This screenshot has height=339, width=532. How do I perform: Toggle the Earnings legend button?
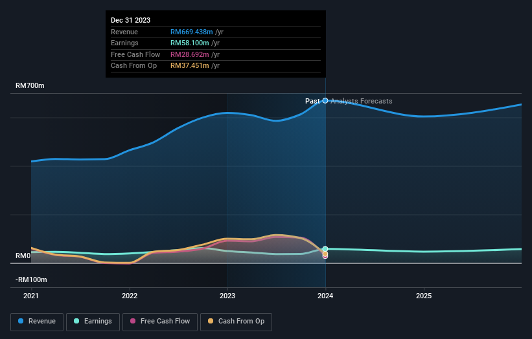[93, 322]
